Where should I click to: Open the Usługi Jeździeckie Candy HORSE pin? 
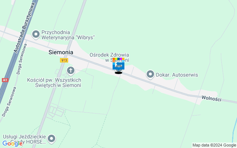click(51, 139)
